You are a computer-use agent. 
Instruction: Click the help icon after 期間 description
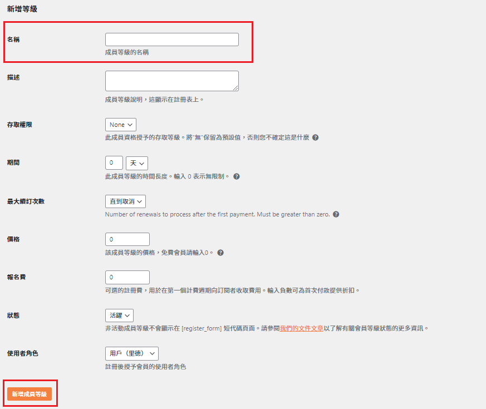(x=237, y=176)
